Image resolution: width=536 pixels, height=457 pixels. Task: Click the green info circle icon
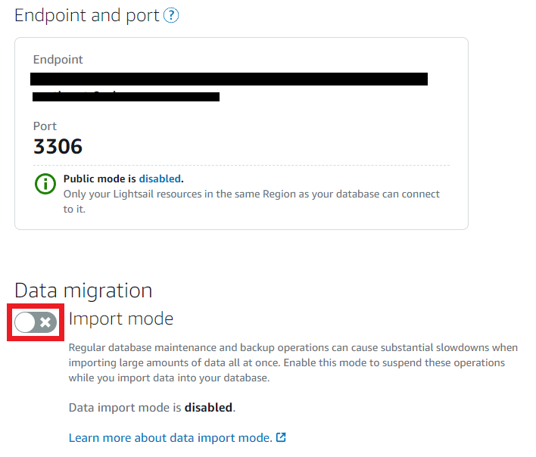click(45, 184)
